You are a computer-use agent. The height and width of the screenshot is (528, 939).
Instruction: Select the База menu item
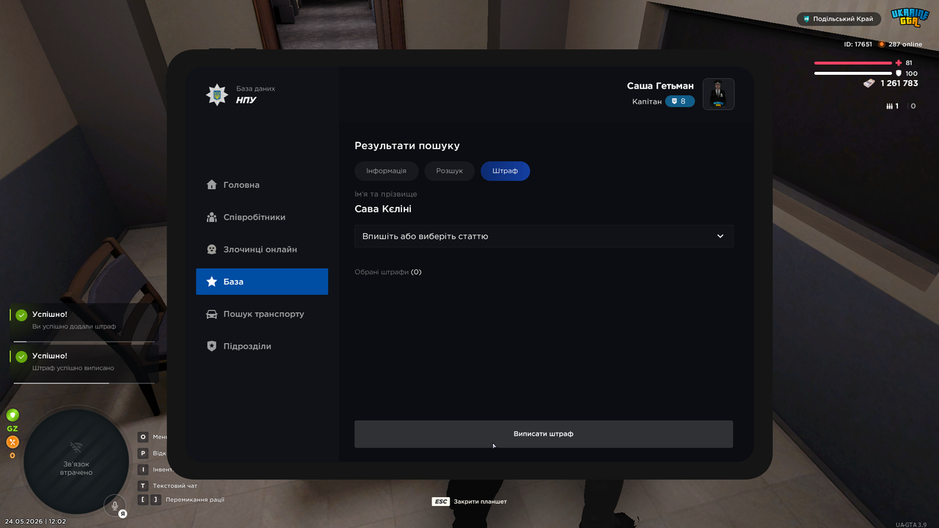coord(262,282)
